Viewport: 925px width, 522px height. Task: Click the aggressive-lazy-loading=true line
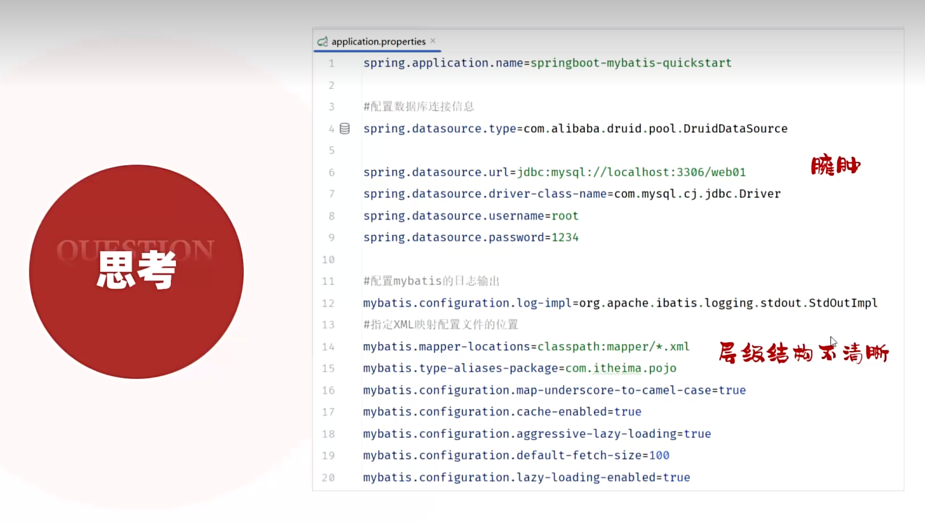[537, 434]
